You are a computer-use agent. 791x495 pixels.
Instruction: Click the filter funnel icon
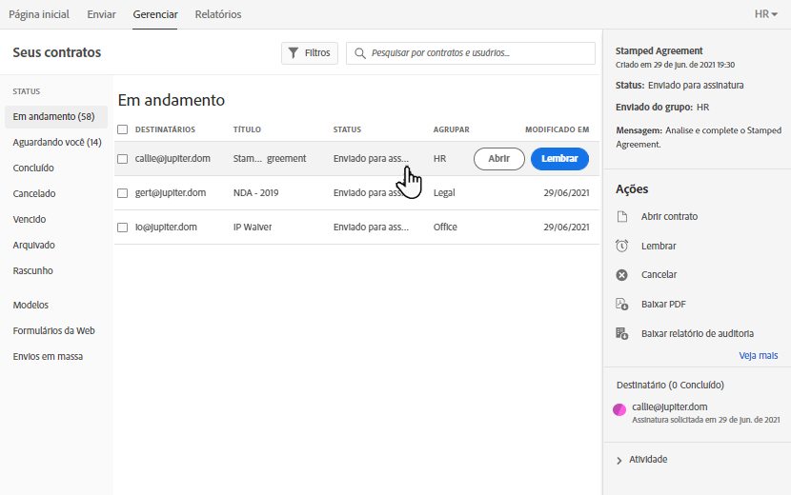(293, 53)
